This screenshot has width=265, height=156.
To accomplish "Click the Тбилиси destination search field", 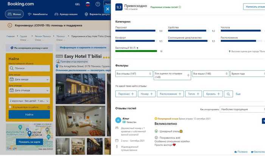I will pos(29,68).
